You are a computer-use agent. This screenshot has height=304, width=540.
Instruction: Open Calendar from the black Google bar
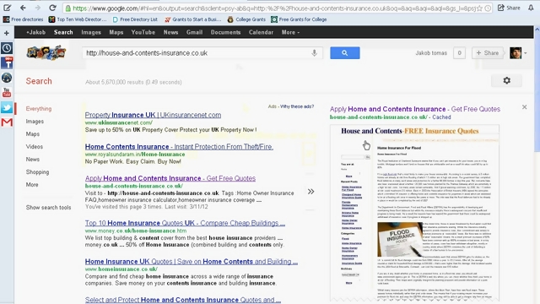click(x=261, y=32)
